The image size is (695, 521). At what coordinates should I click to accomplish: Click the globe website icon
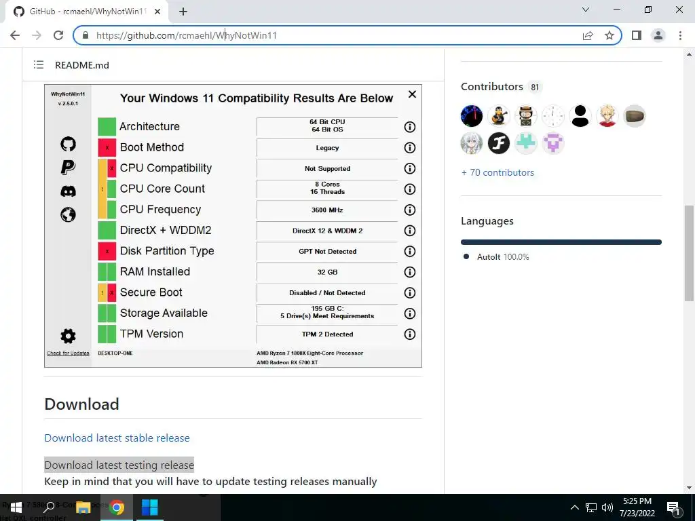(x=68, y=214)
